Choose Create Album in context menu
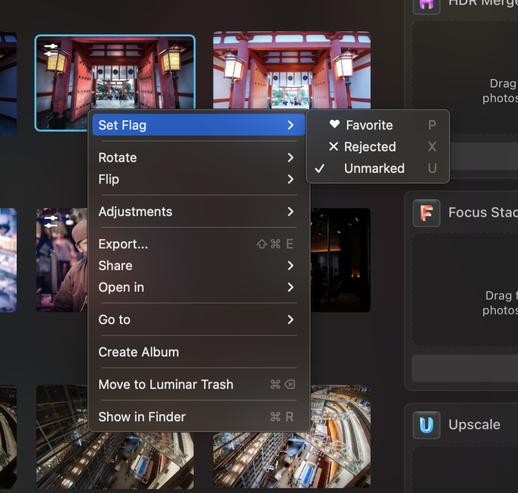518x493 pixels. (198, 352)
